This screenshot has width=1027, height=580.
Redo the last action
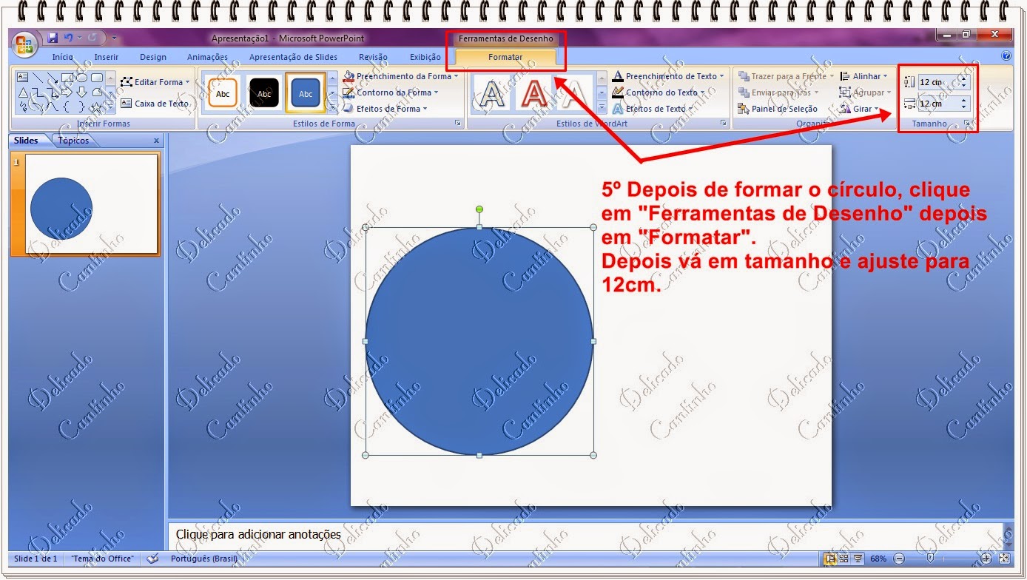pyautogui.click(x=92, y=38)
